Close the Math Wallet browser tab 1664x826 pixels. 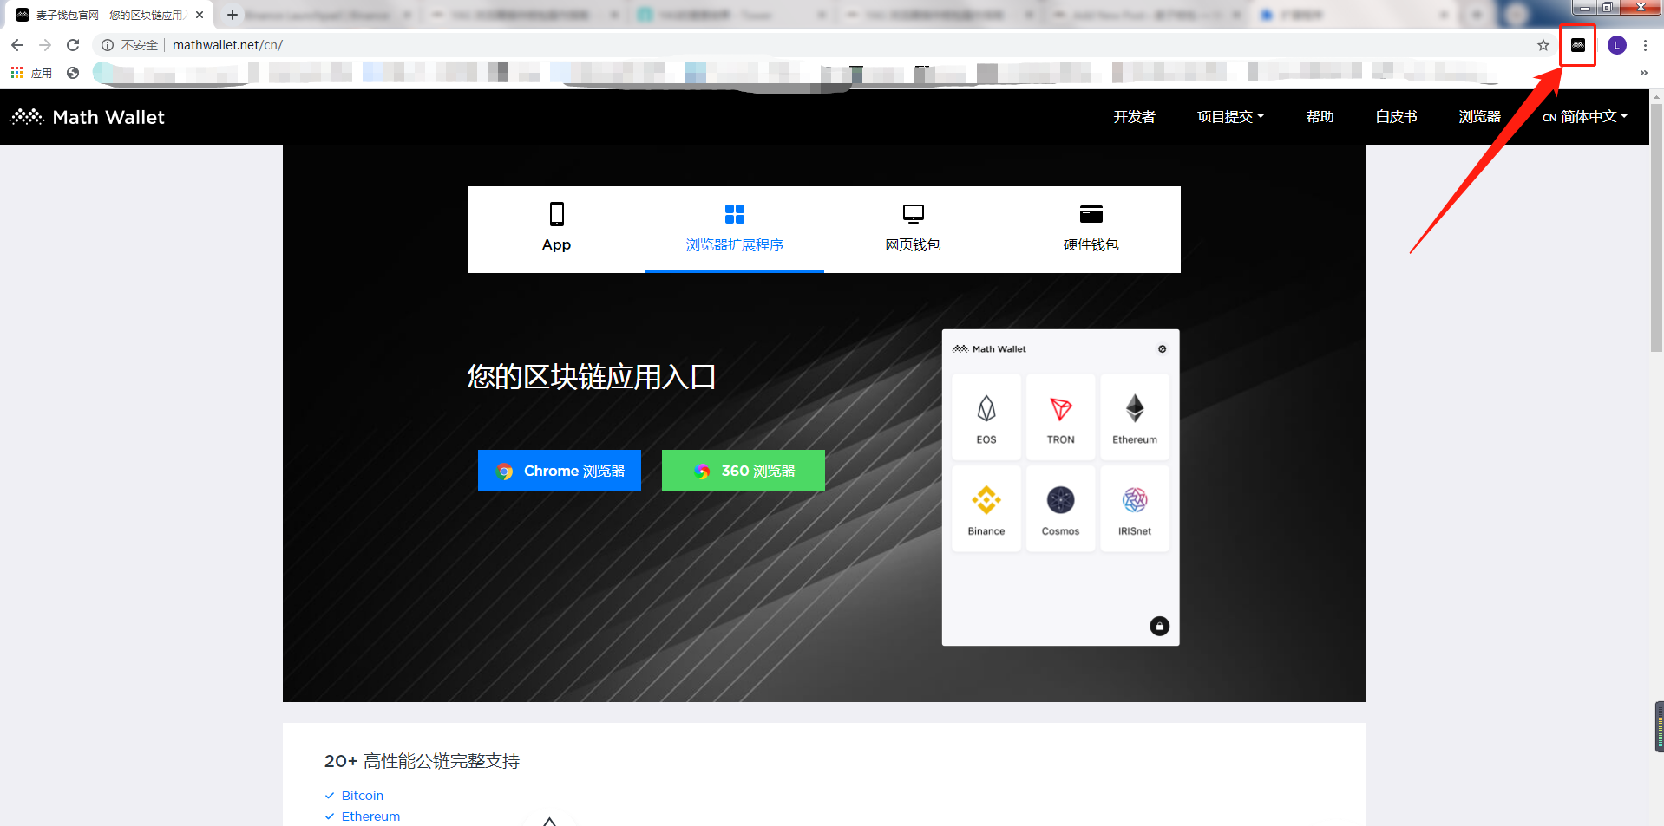200,15
